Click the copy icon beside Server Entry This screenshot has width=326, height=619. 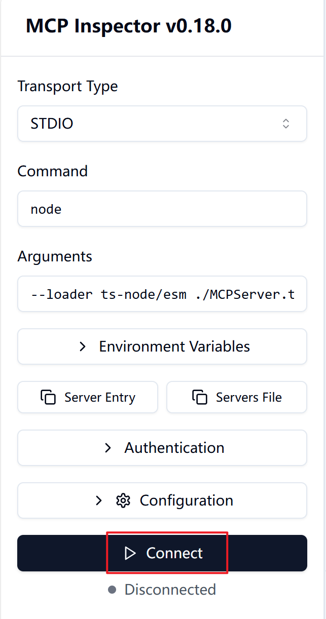coord(48,398)
